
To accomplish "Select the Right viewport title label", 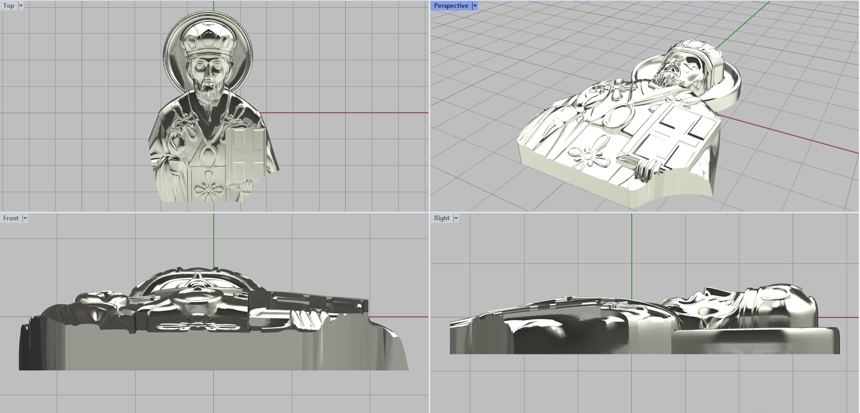I will [442, 218].
